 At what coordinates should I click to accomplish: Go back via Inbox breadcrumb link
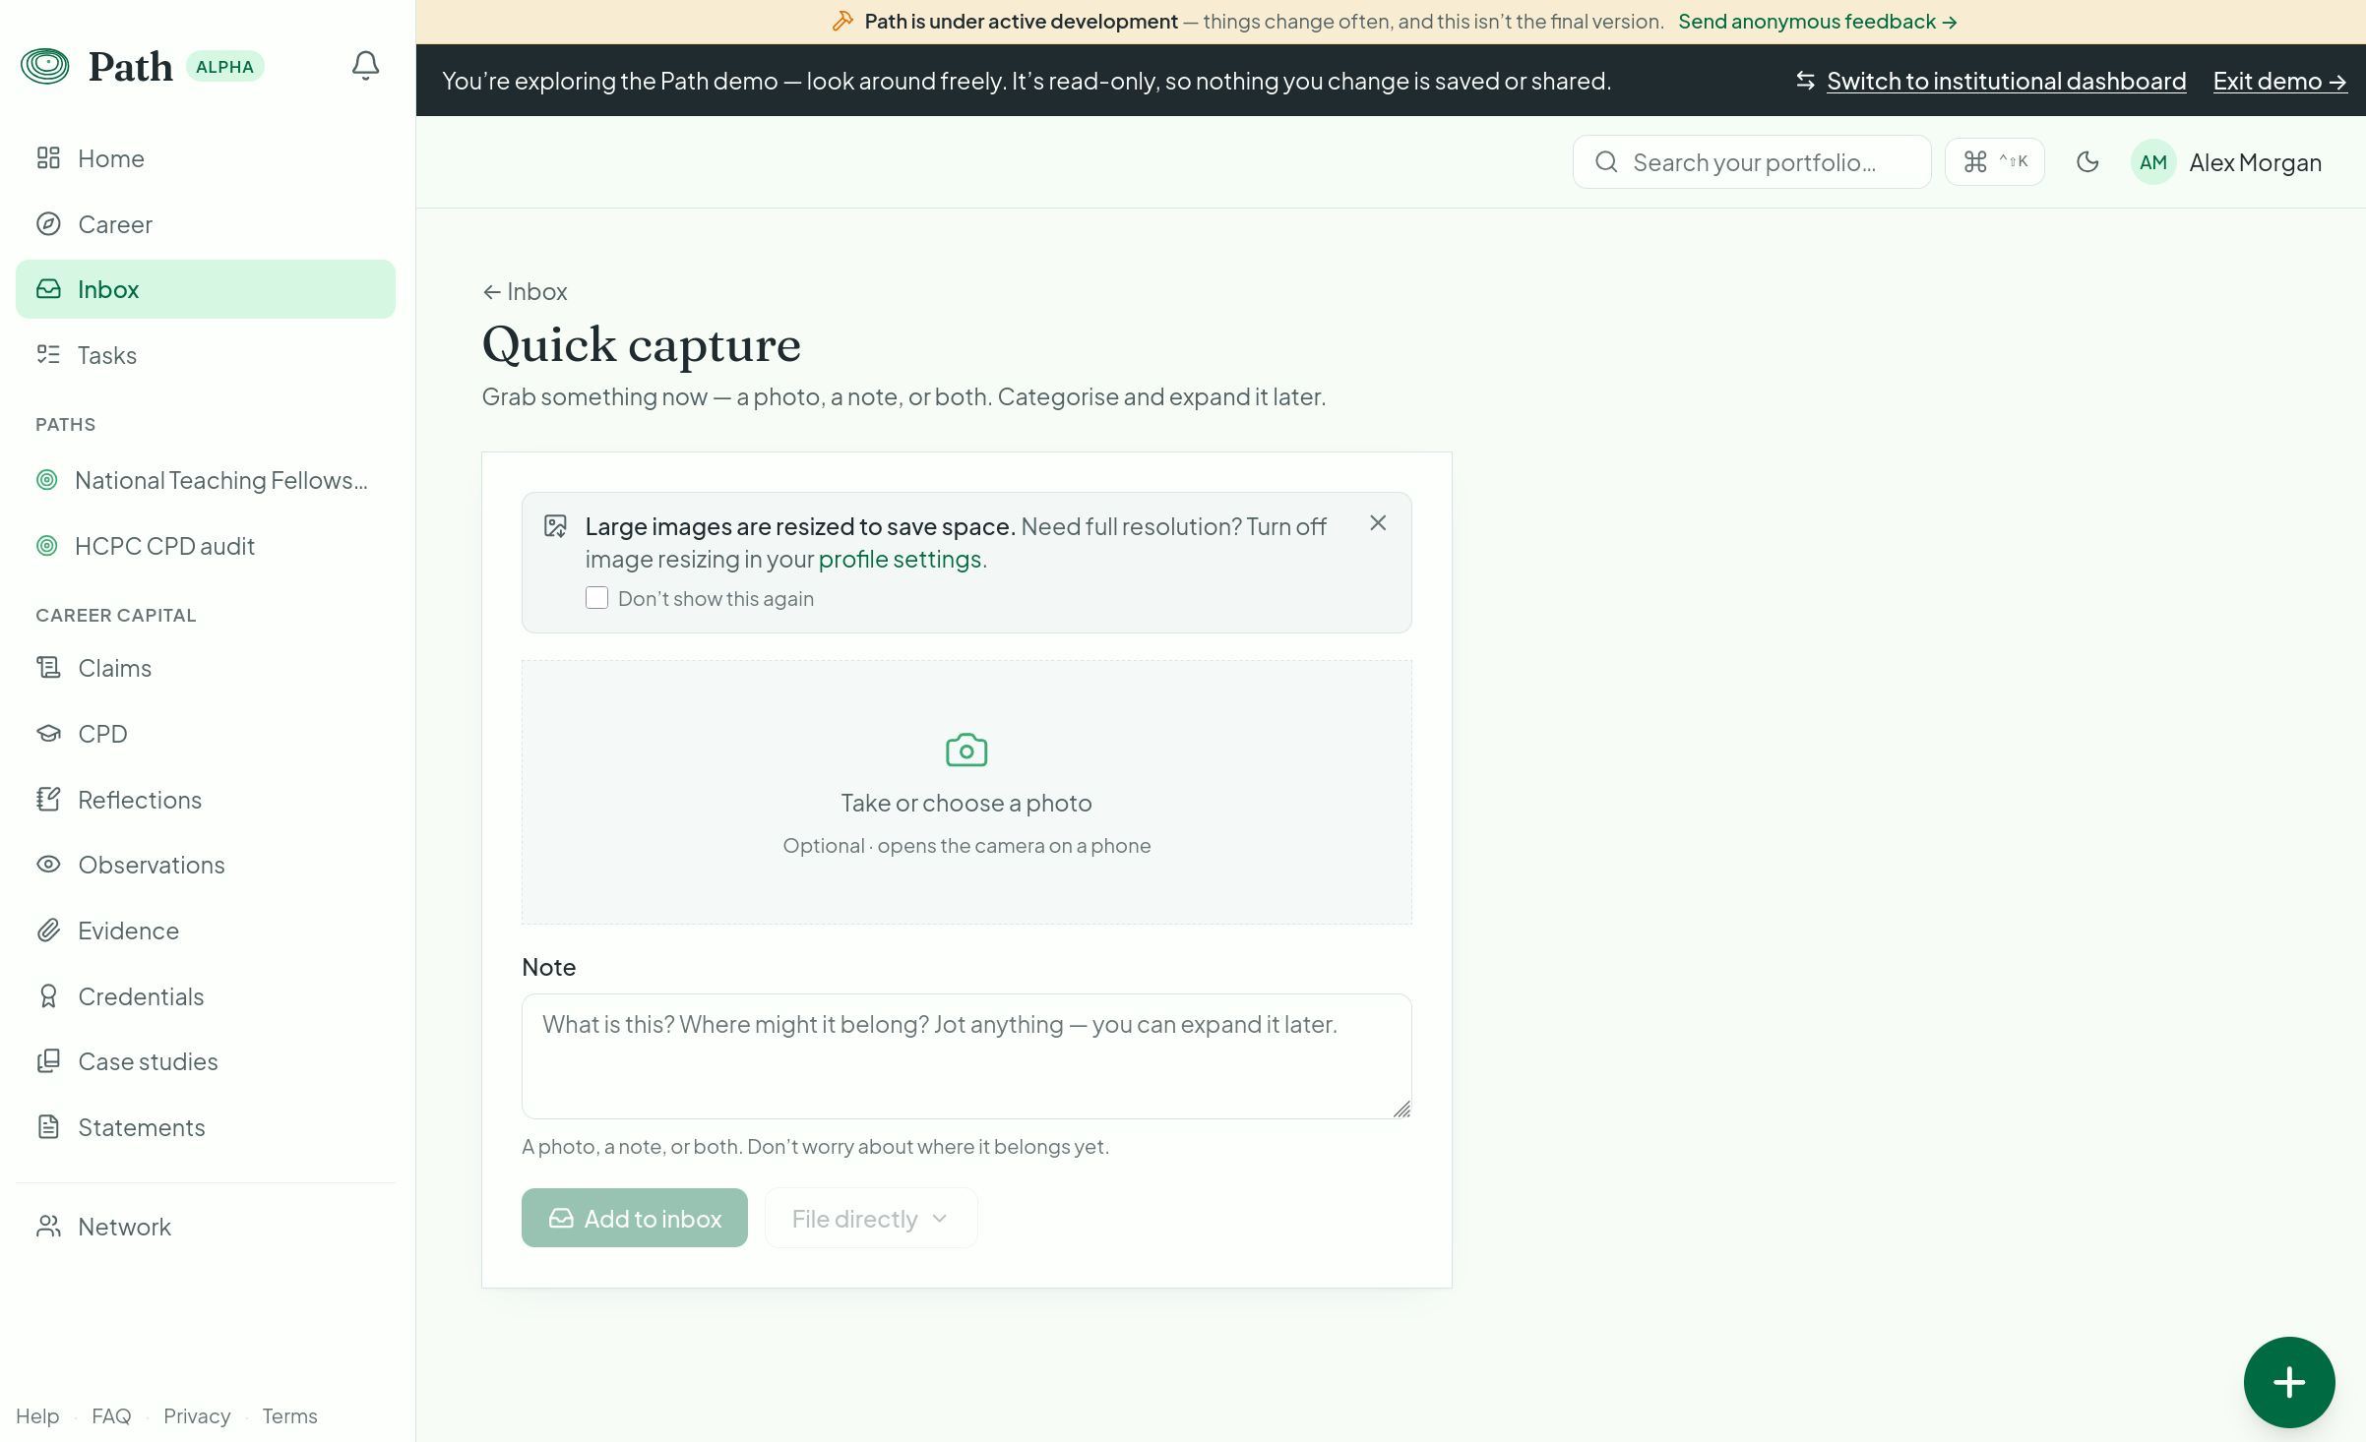(x=525, y=291)
